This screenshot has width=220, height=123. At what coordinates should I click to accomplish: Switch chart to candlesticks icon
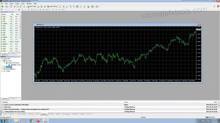[64, 6]
